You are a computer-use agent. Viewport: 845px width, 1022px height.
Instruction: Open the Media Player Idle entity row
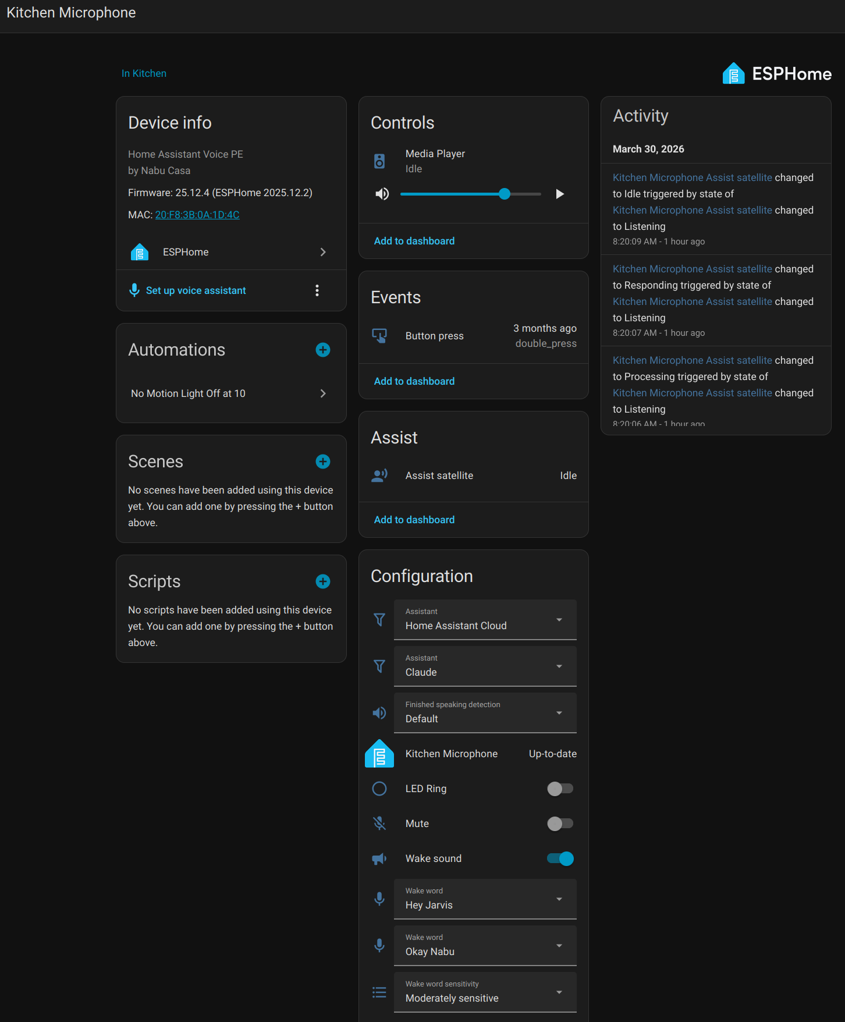point(474,161)
